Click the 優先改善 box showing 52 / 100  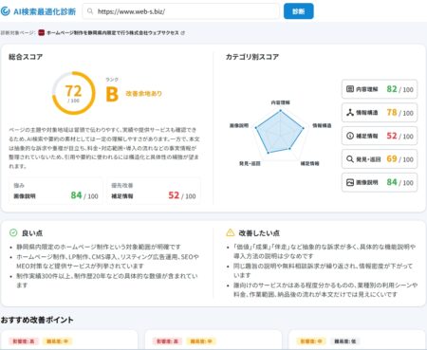154,191
